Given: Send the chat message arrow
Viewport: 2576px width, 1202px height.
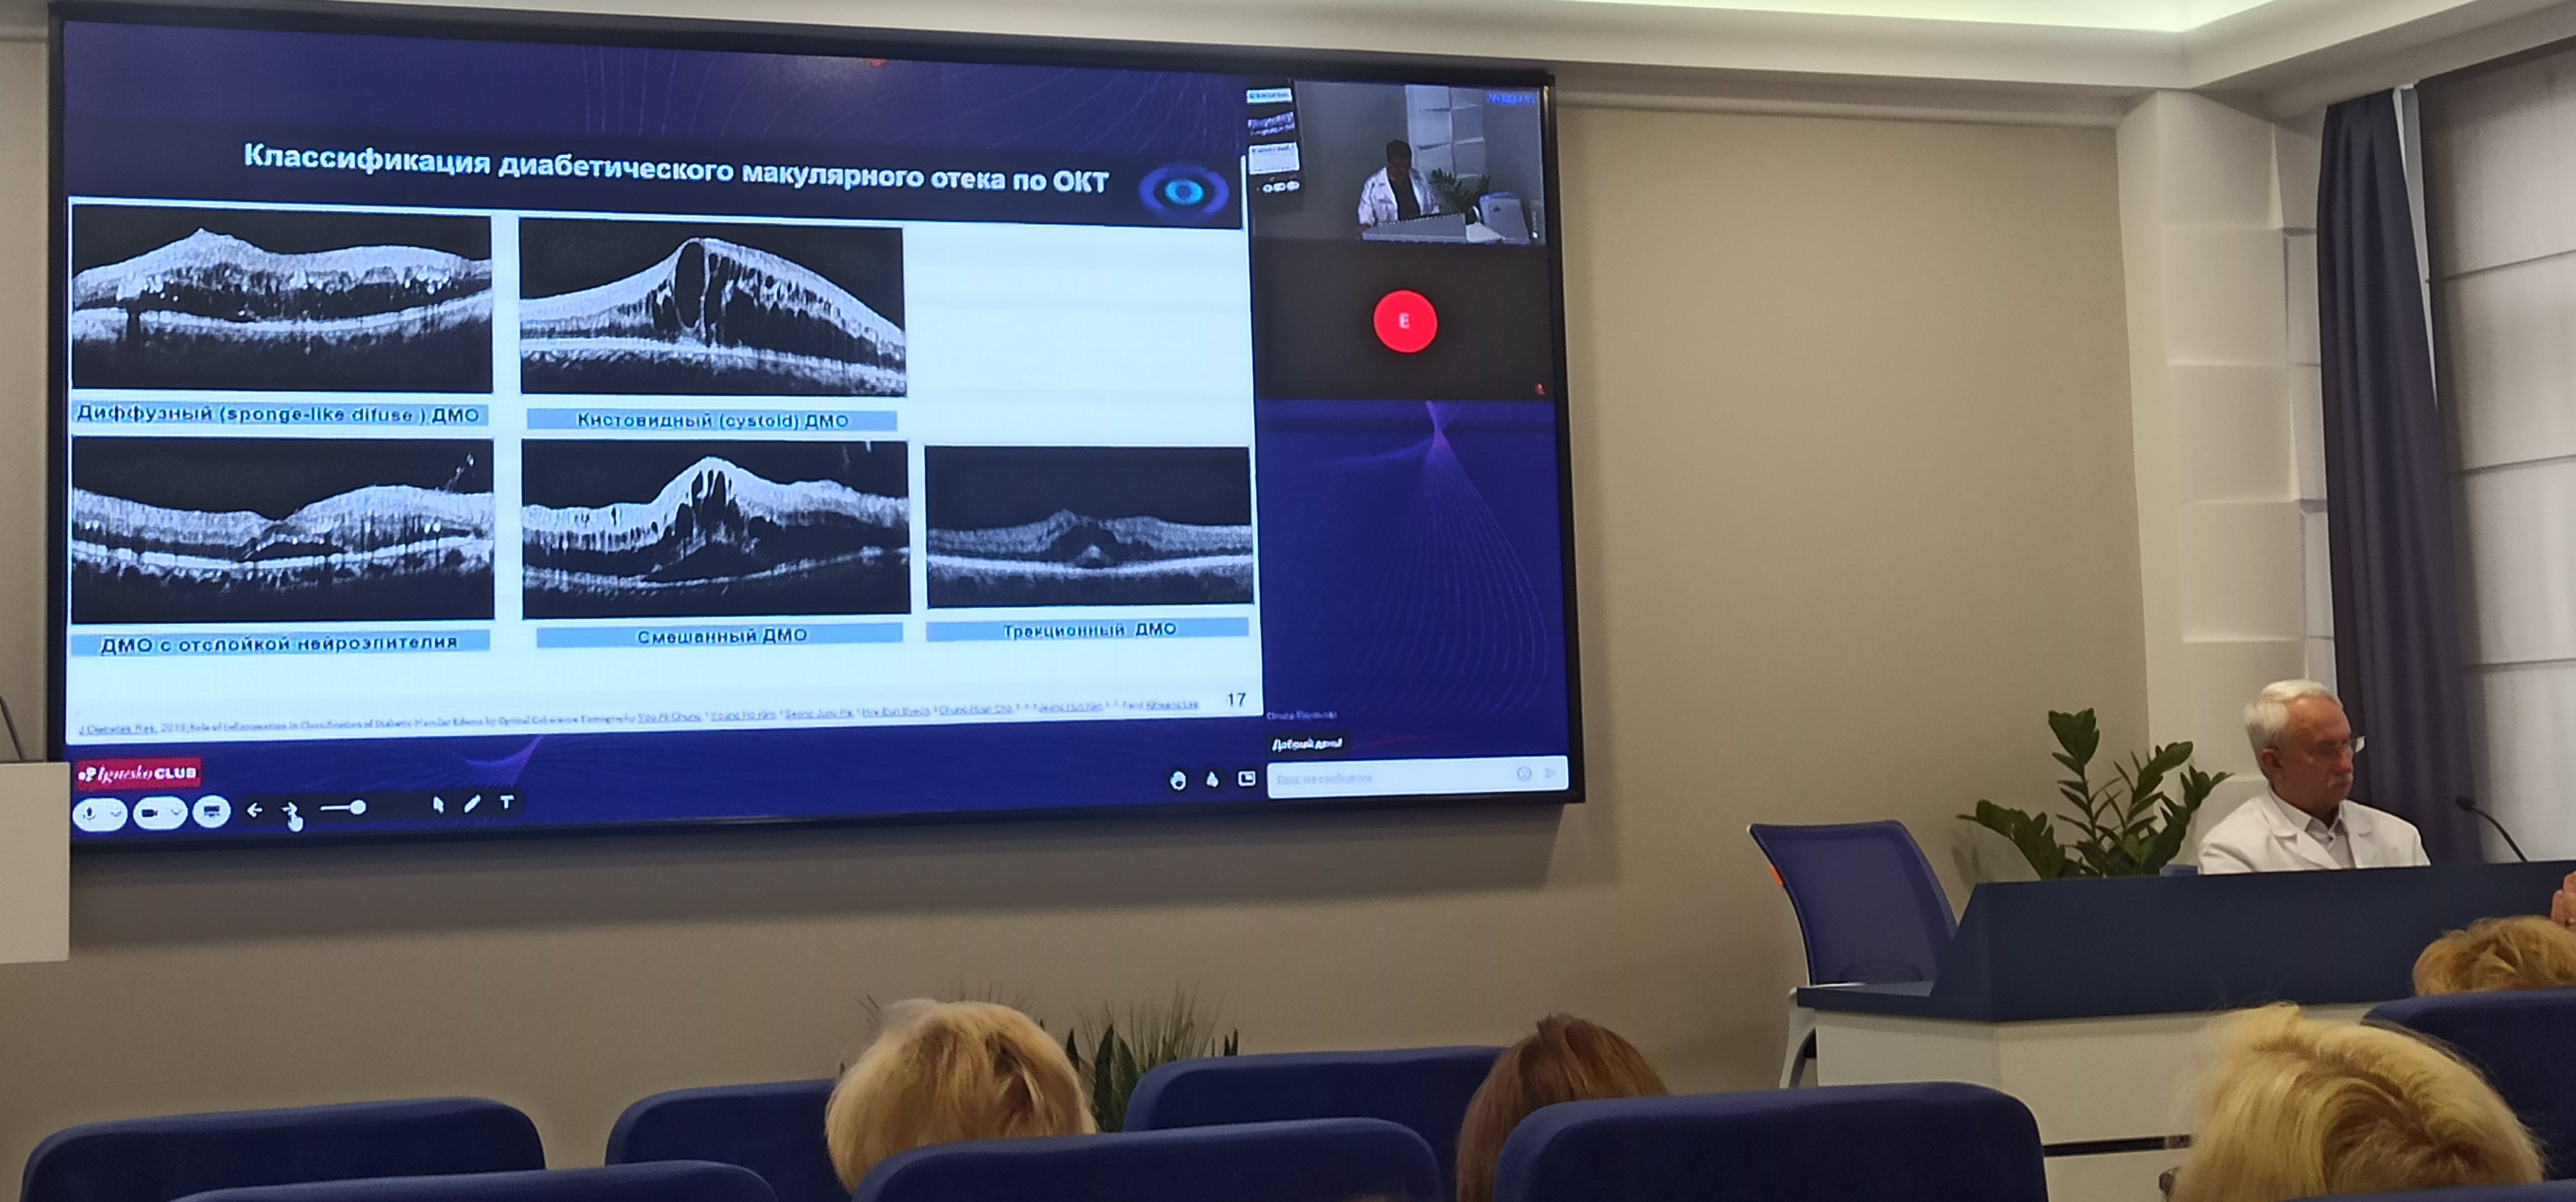Looking at the screenshot, I should [1551, 772].
